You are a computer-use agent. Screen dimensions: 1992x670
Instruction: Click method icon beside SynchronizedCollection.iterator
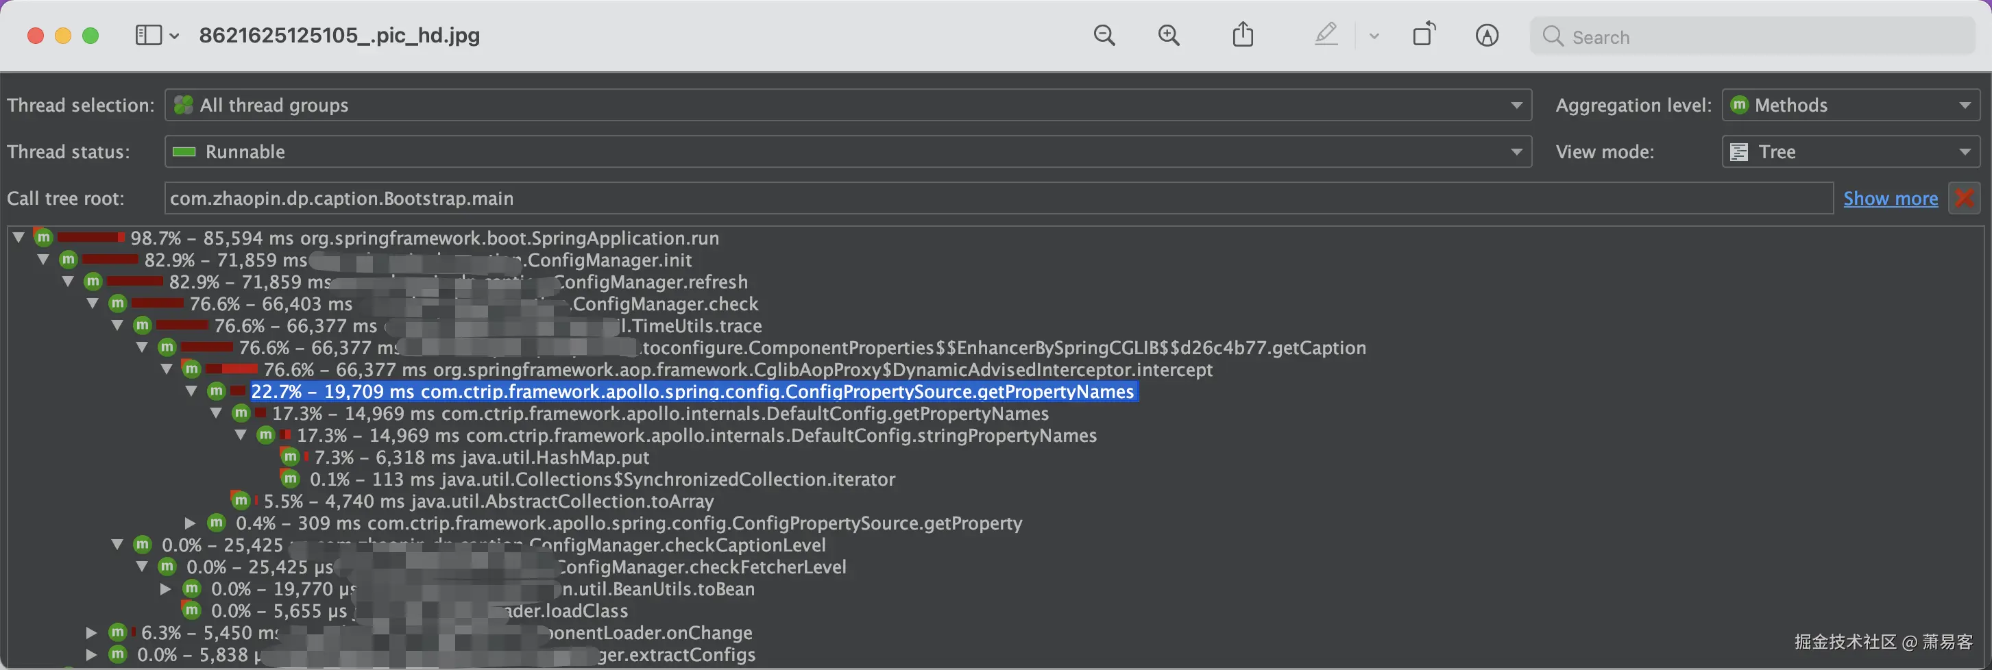[291, 479]
